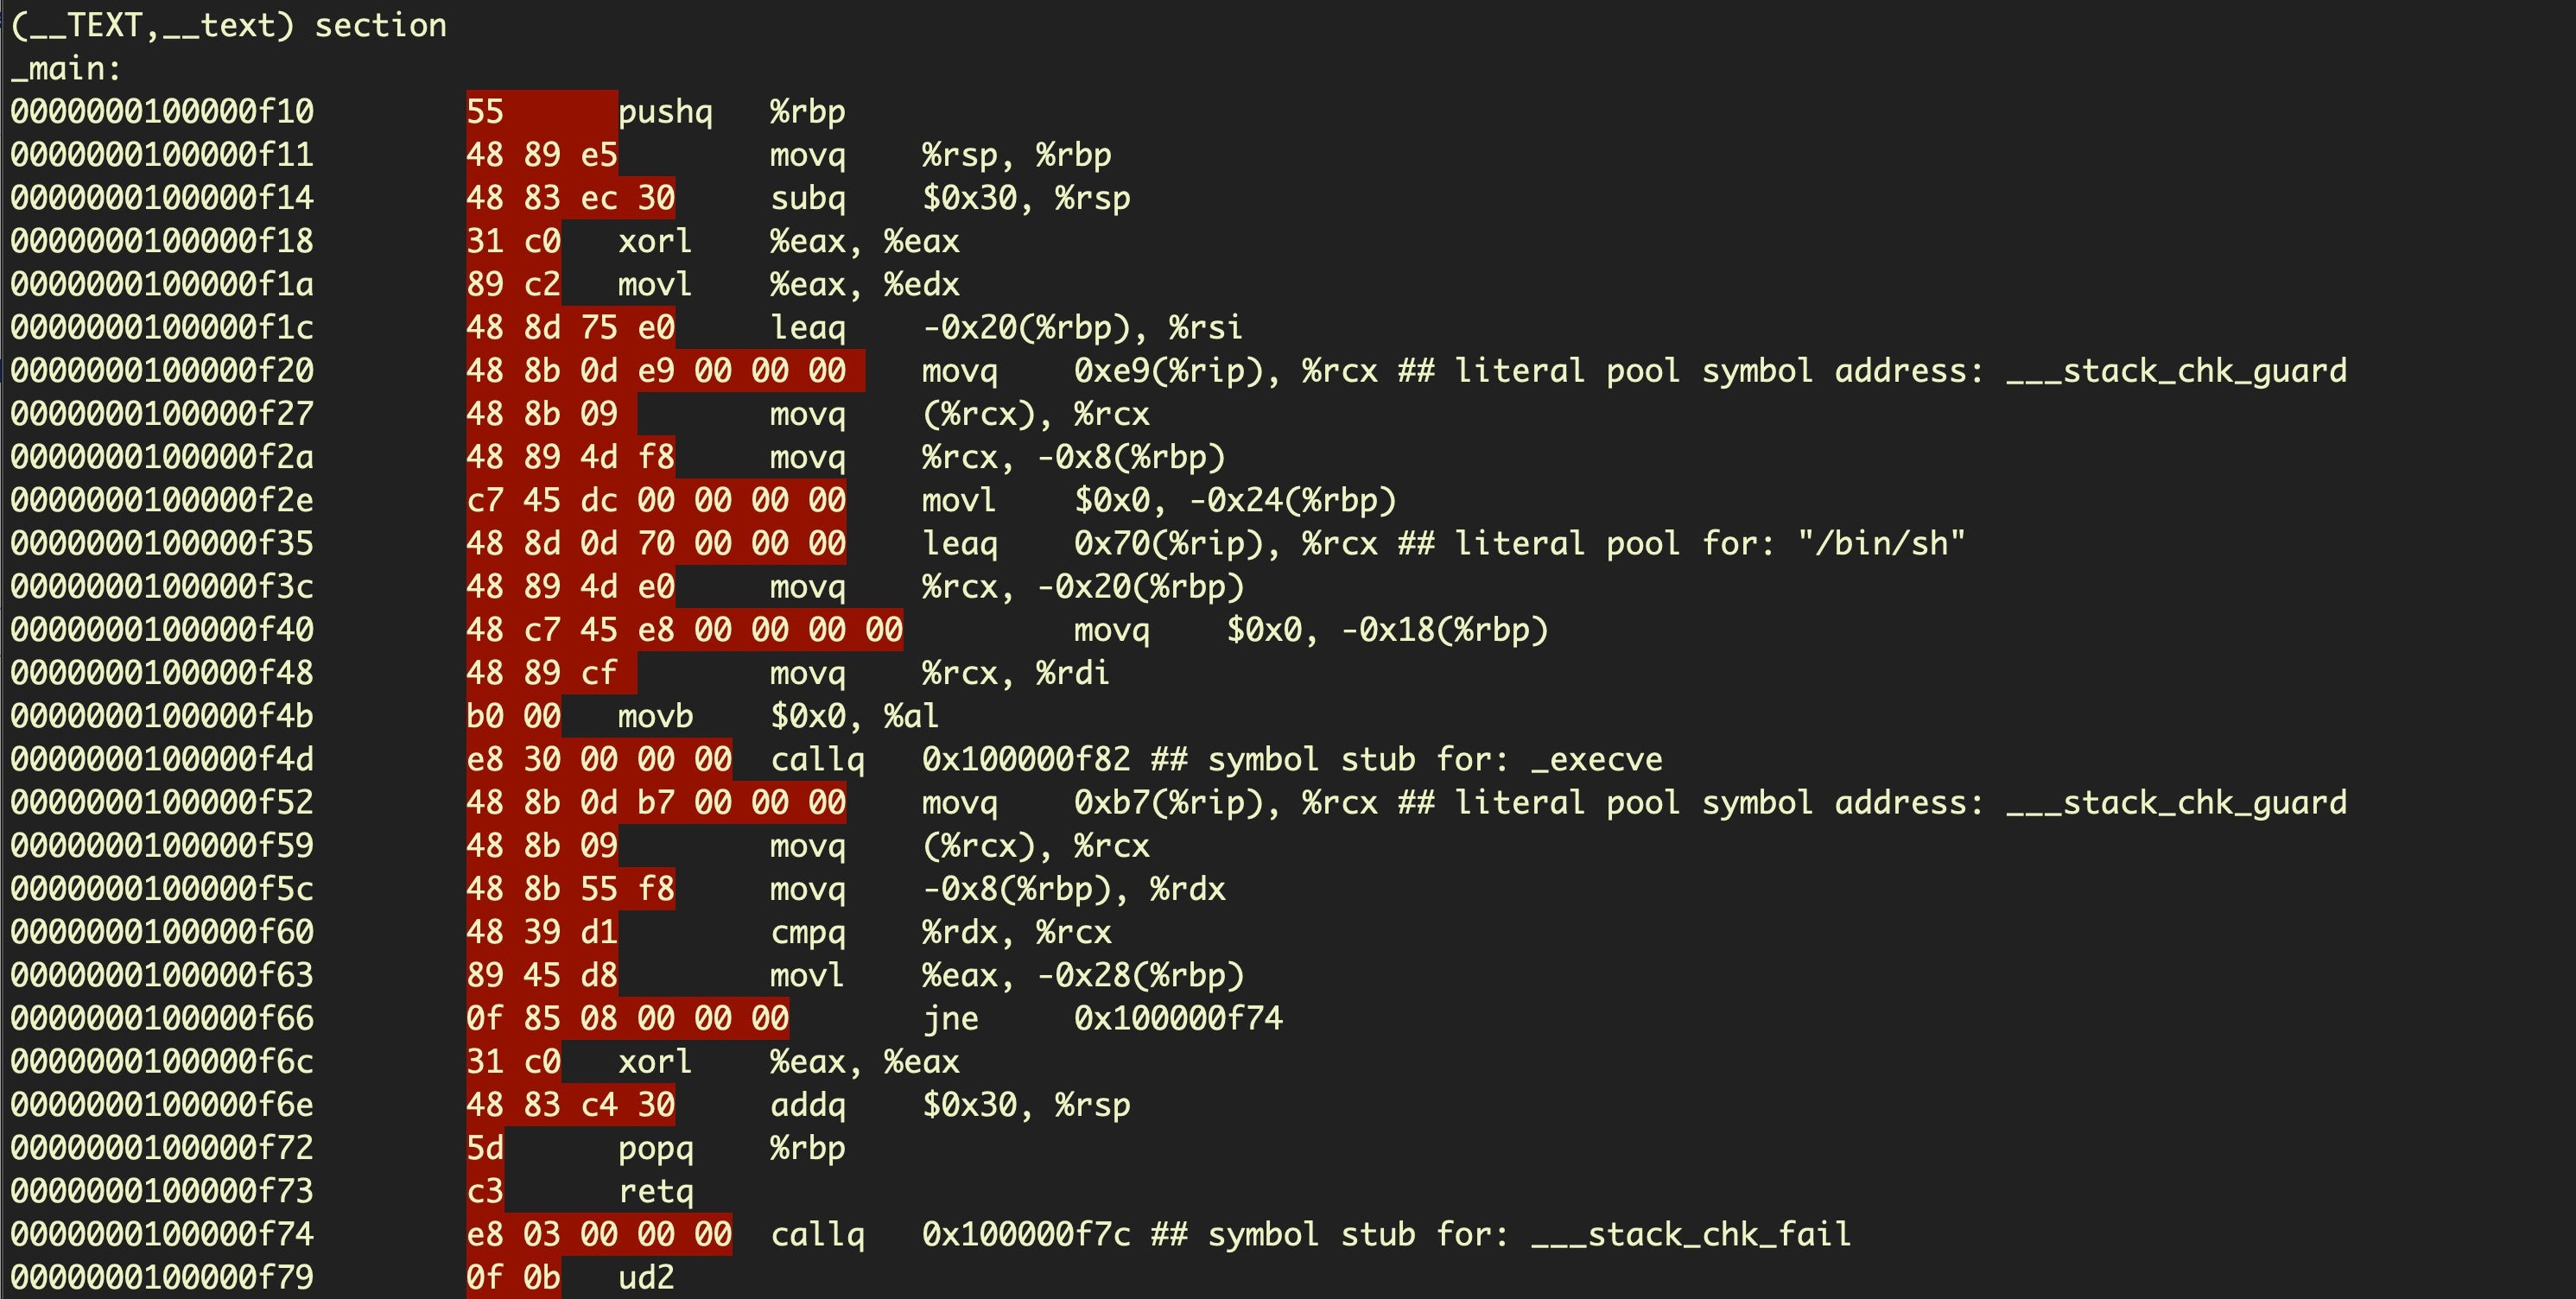Click the _execve symbol stub name
The image size is (2576, 1299).
1596,759
